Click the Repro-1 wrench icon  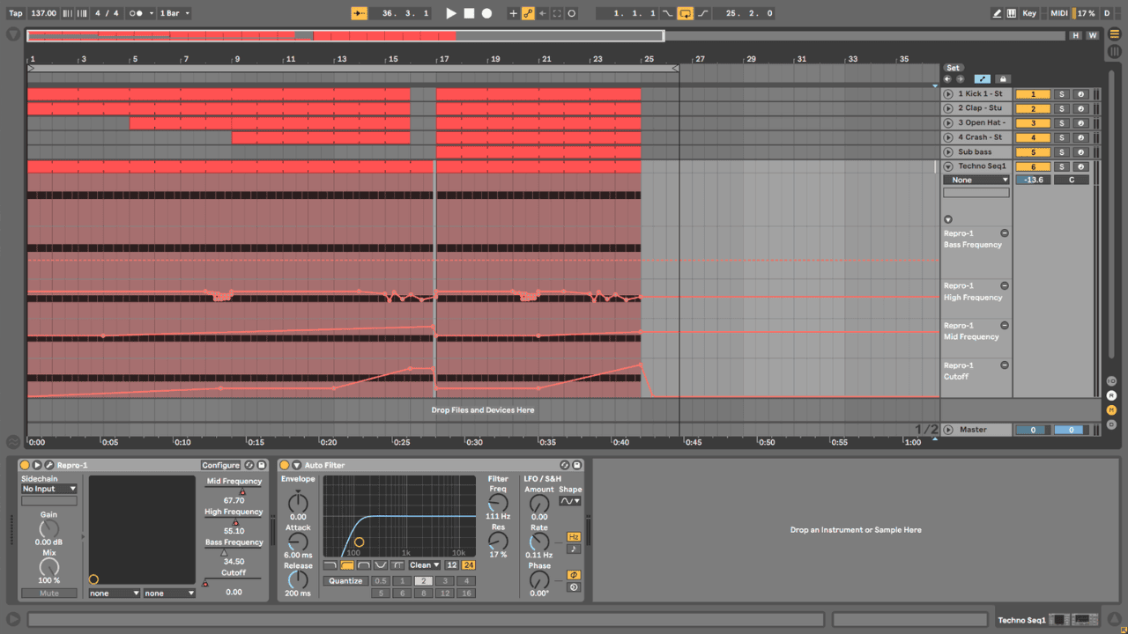pyautogui.click(x=49, y=465)
